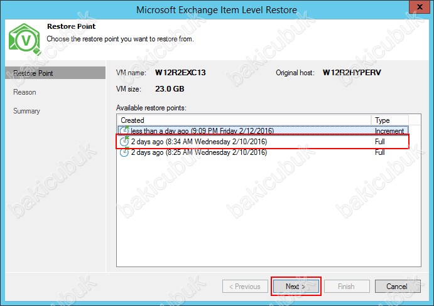Go to the Summary wizard step
This screenshot has width=434, height=306.
click(26, 111)
